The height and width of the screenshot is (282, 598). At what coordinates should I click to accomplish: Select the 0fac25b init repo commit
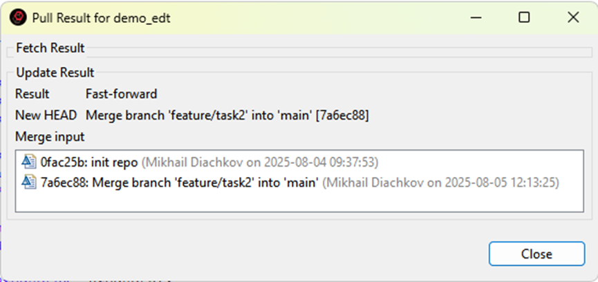[90, 162]
